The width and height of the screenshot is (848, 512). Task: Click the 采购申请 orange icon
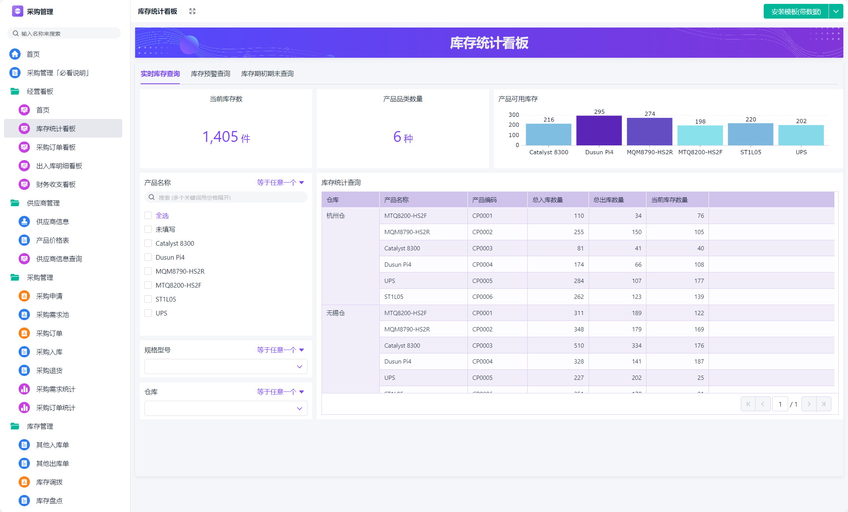click(24, 296)
